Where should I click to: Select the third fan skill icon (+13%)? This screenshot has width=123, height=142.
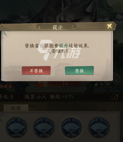click(x=72, y=128)
